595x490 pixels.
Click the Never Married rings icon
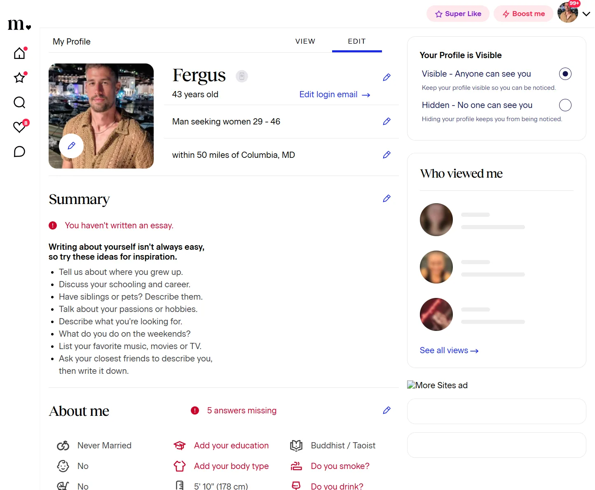(63, 445)
